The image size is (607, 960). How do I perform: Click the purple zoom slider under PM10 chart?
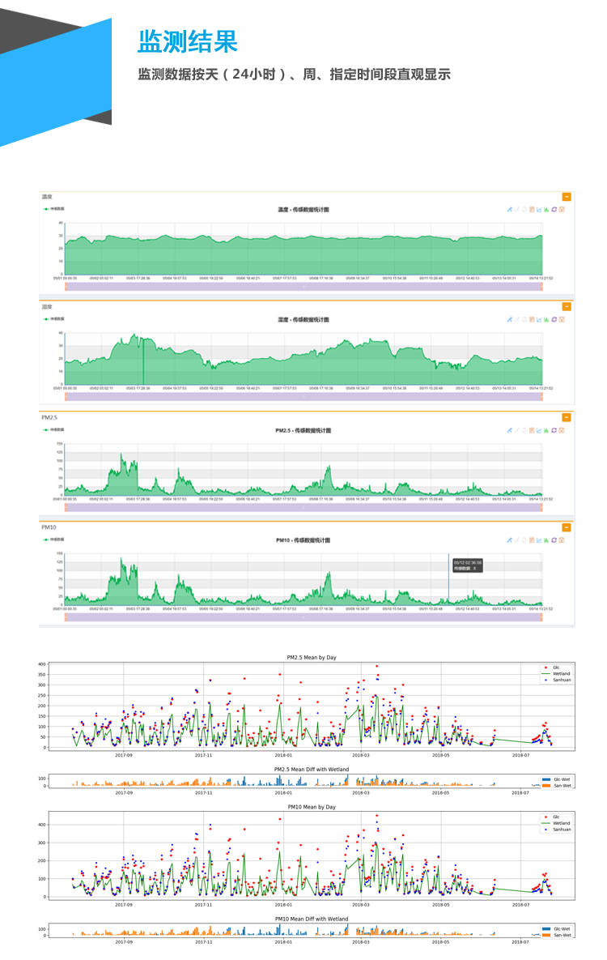pos(303,617)
